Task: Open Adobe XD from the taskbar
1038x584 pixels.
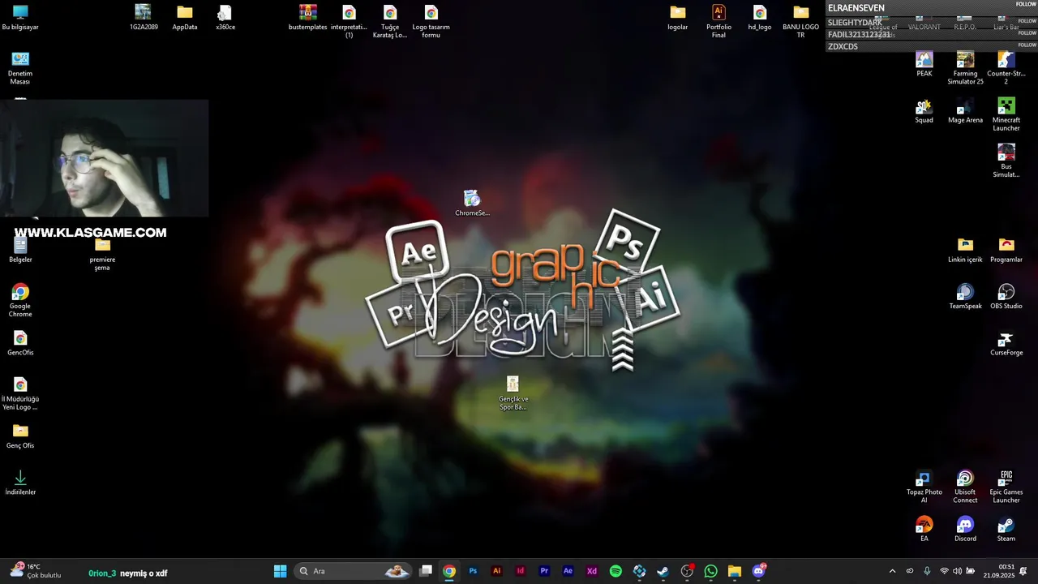Action: click(x=592, y=571)
